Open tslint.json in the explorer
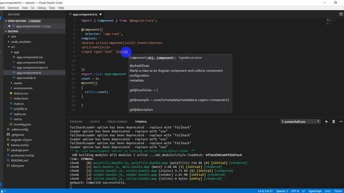The width and height of the screenshot is (344, 193). click(18, 166)
